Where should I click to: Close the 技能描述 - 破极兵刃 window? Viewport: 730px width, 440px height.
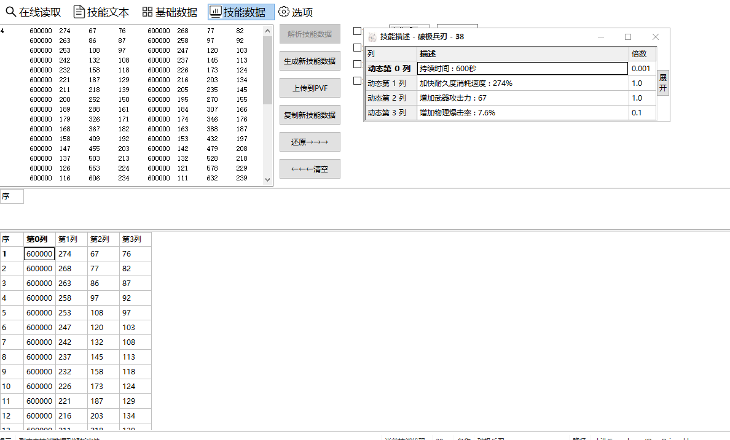coord(655,37)
